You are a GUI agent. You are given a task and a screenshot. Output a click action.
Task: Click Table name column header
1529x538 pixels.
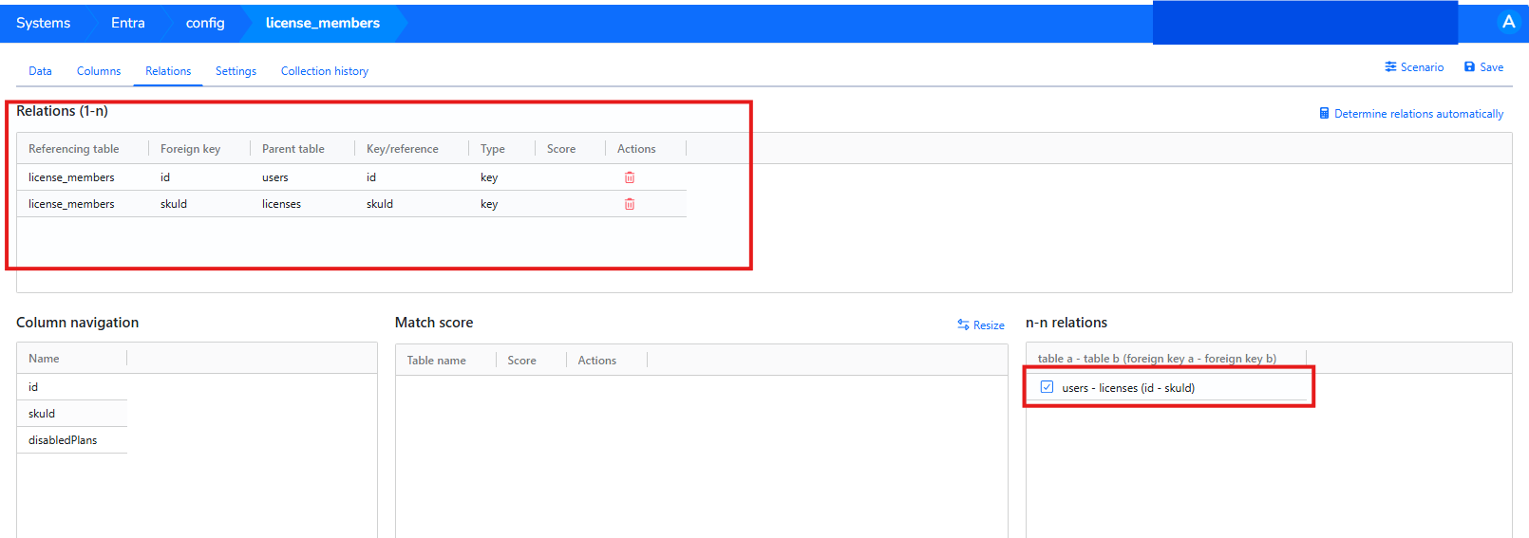pyautogui.click(x=437, y=361)
